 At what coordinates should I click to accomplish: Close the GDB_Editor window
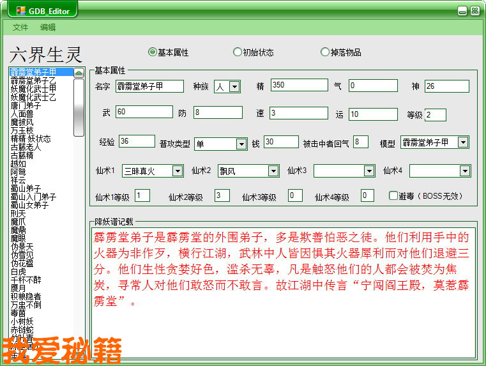pos(475,11)
